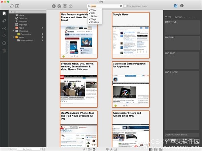Viewport: 202px width, 151px height.
Task: Click the Edit URL field
Action: point(182,43)
